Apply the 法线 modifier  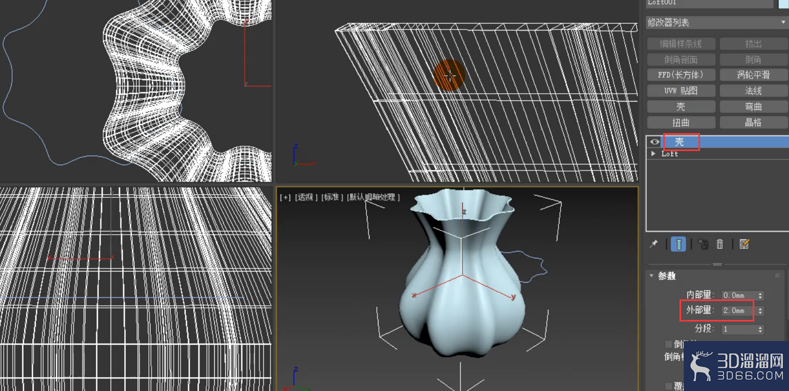[x=754, y=91]
